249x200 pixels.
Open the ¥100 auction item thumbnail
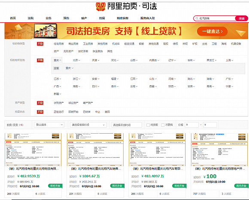click(219, 149)
